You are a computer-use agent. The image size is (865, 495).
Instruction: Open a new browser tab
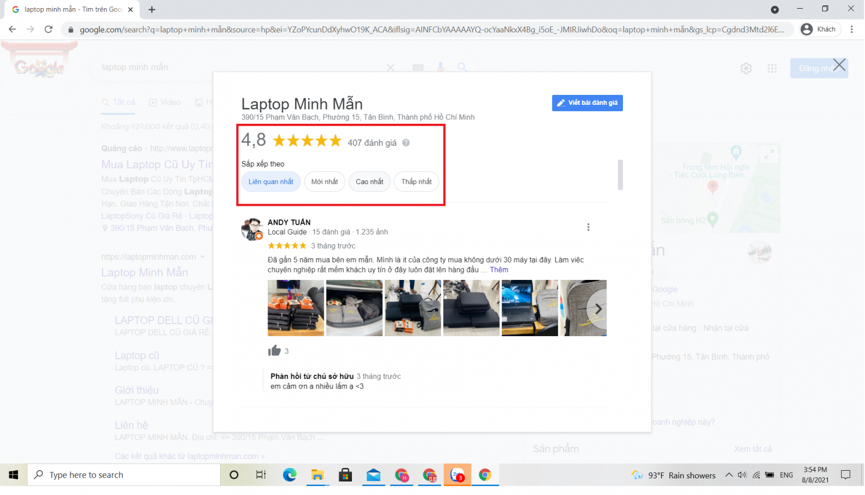152,10
